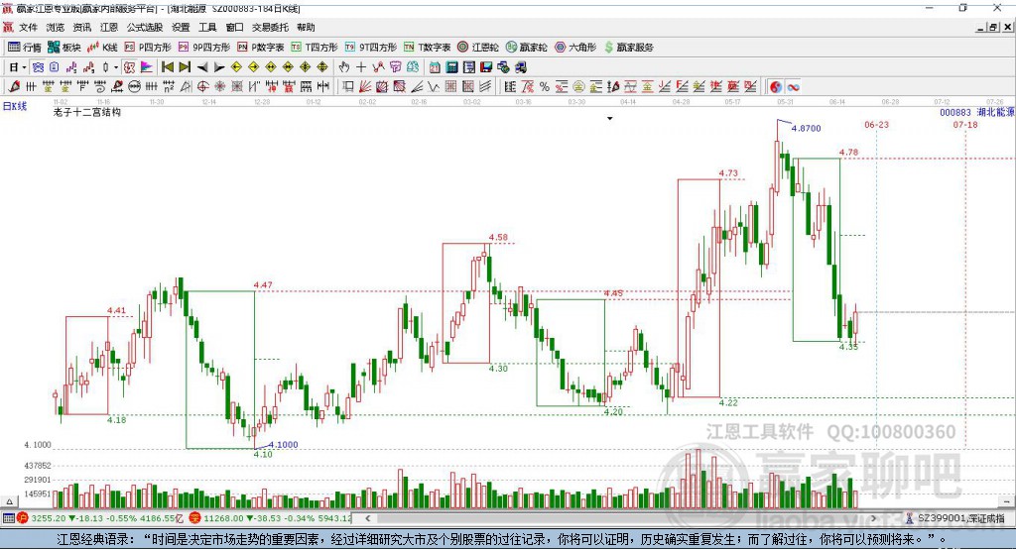Click the 老子十二宫结构 chart title
The image size is (1016, 549).
[87, 112]
